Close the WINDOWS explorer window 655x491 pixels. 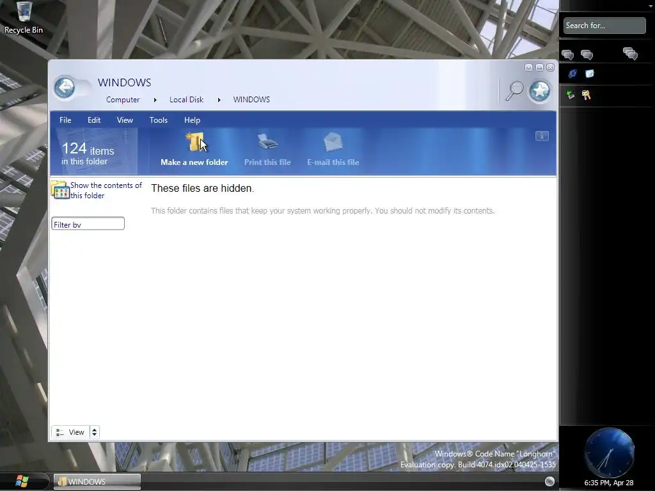pos(551,68)
